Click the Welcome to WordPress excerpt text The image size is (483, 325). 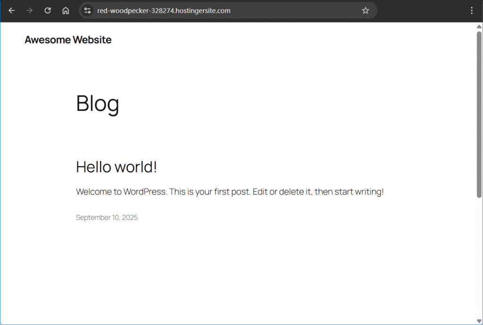point(230,192)
